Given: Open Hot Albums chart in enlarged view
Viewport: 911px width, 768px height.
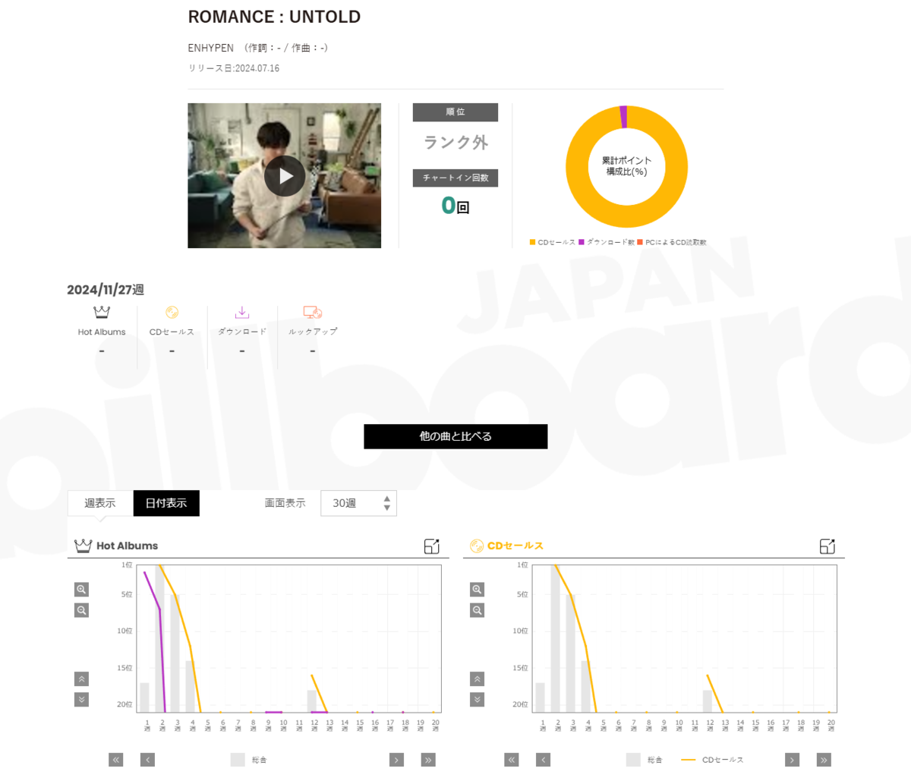Looking at the screenshot, I should click(x=432, y=546).
